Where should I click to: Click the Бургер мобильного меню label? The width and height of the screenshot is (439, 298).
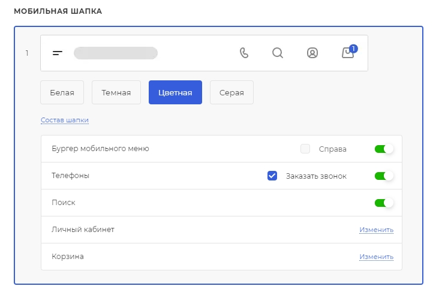click(100, 149)
